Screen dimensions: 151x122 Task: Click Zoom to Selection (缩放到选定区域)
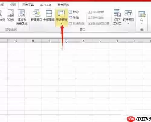click(x=22, y=17)
